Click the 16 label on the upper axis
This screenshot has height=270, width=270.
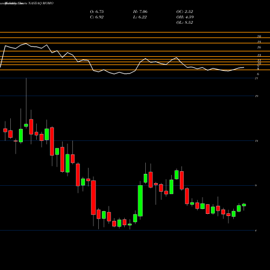(259, 48)
